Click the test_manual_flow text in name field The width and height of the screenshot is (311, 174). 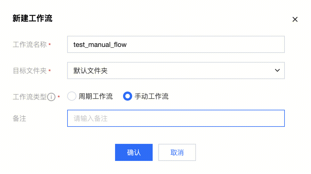point(100,45)
